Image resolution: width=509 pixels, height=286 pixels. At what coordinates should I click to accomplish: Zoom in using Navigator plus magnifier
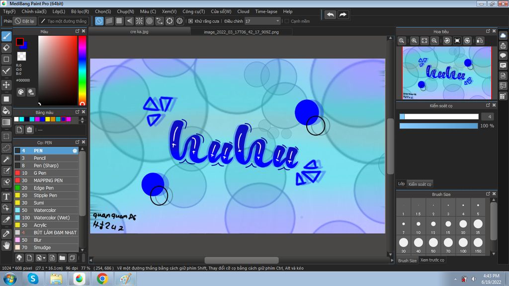(x=414, y=41)
